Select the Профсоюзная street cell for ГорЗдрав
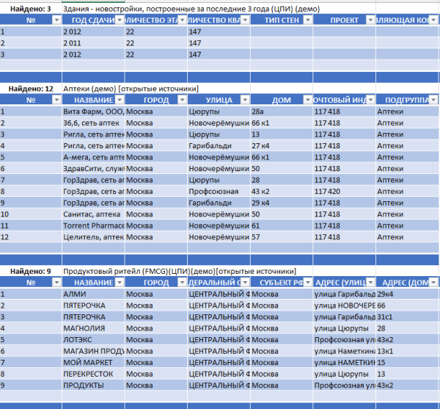Viewport: 440px width, 409px height. [x=218, y=192]
